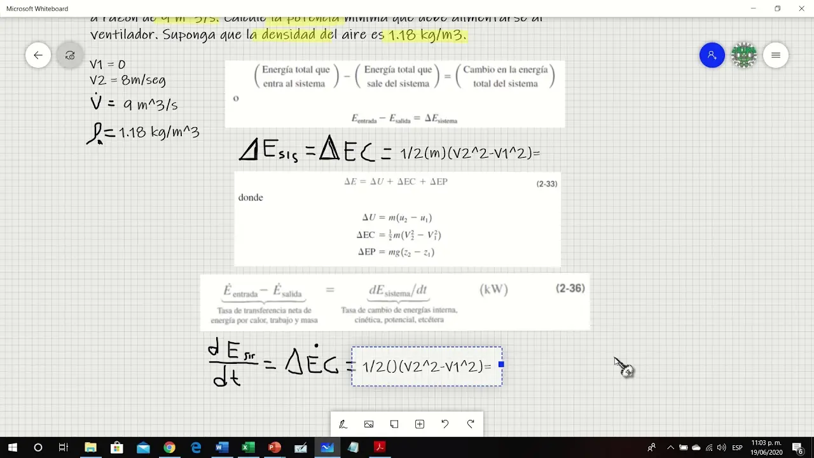This screenshot has height=458, width=814.
Task: Select the '1/2(m)(V2^2-V1^2)=' text
Action: tap(470, 153)
